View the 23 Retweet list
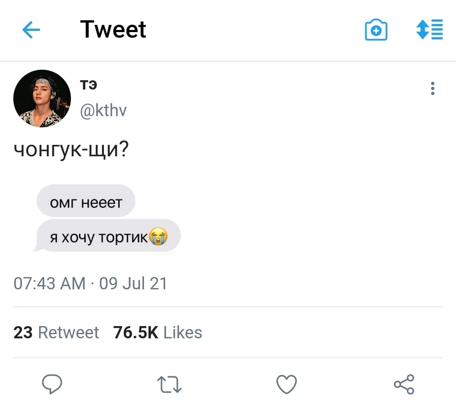 56,332
